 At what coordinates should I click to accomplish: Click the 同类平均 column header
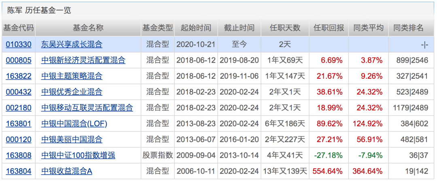coord(369,28)
